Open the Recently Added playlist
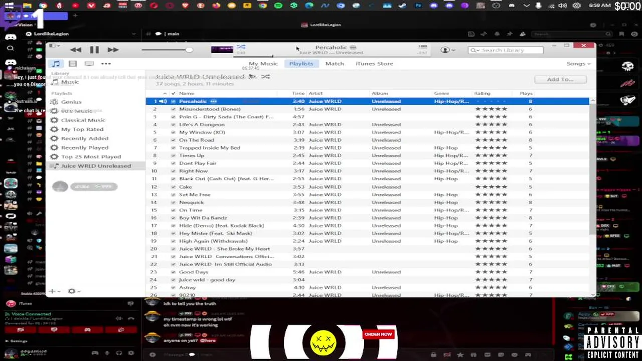The image size is (642, 361). click(x=84, y=138)
